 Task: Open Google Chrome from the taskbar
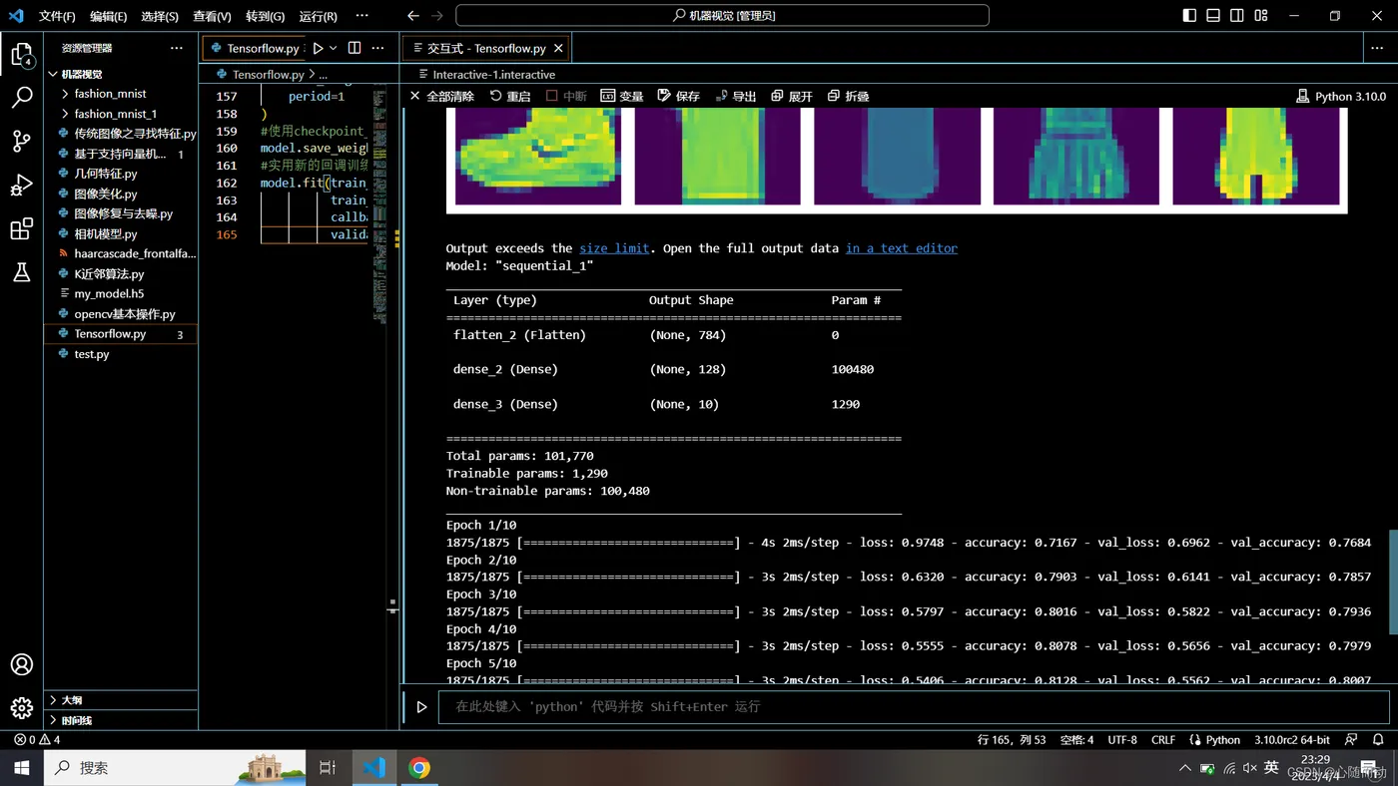(x=419, y=767)
